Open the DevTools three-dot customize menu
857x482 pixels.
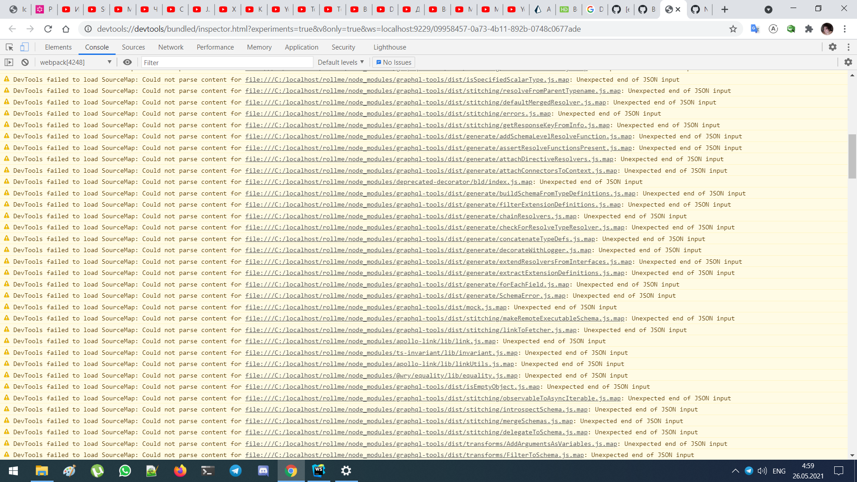pos(849,47)
